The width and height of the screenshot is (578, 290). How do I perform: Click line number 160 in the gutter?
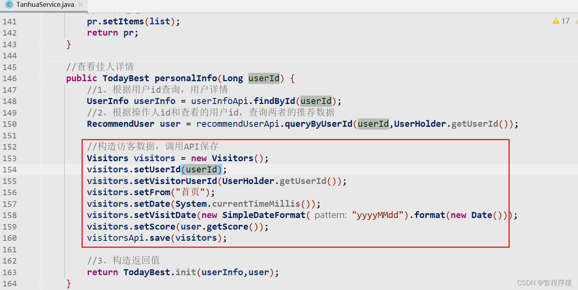coord(10,238)
